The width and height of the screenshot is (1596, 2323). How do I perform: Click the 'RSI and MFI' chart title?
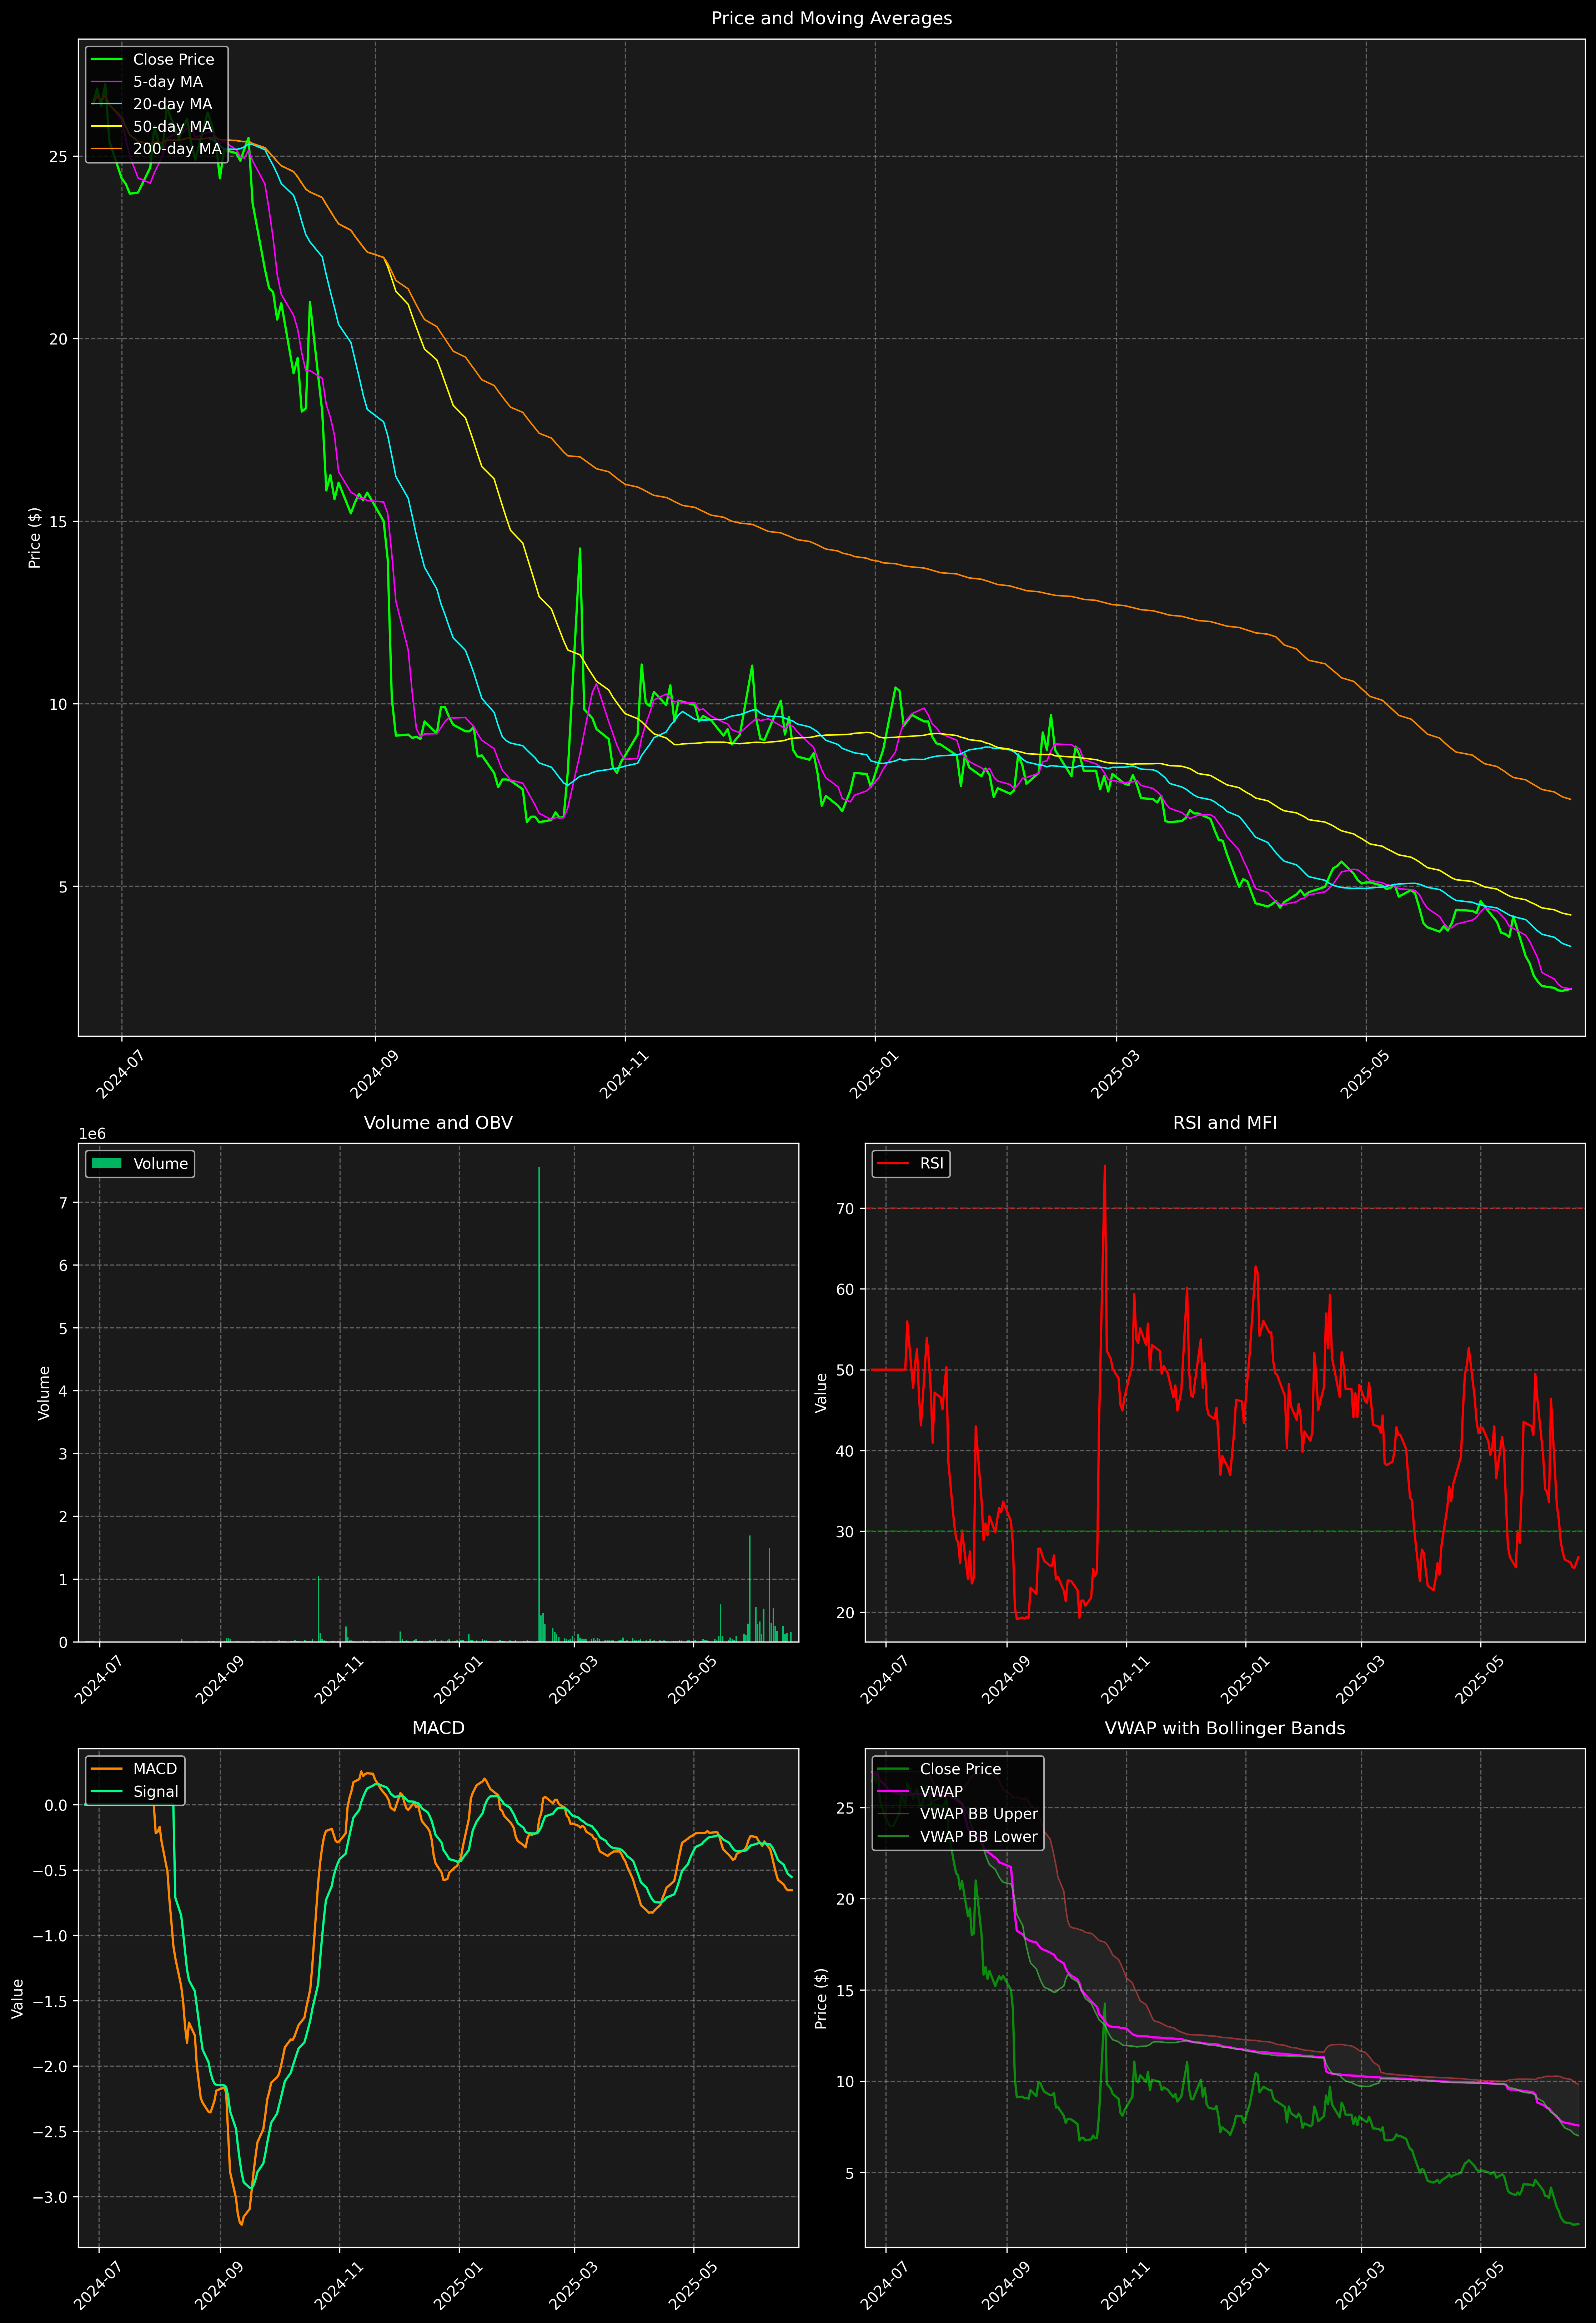(1225, 1122)
